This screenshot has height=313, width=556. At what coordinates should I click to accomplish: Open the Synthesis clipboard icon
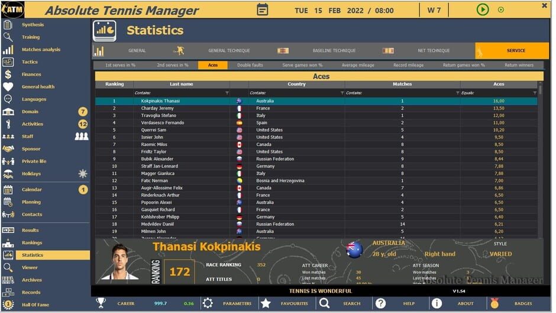tap(8, 24)
